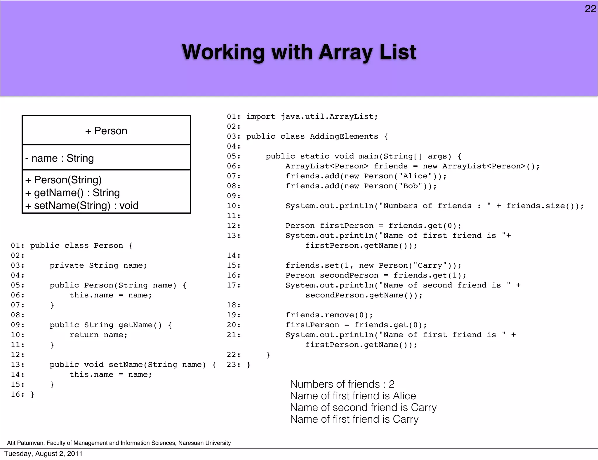Viewport: 598px width, 460px height.
Task: Click the friends.set(1, new Person("Carry")) line
Action: click(373, 266)
